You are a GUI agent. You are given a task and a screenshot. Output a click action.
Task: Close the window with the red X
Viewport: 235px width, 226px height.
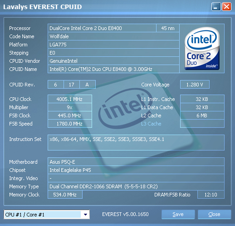226,7
